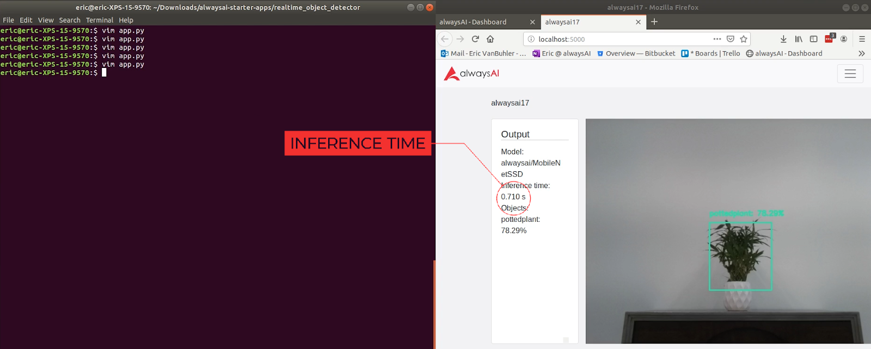Open the red extension icon with badge
Image resolution: width=871 pixels, height=349 pixels.
point(829,39)
